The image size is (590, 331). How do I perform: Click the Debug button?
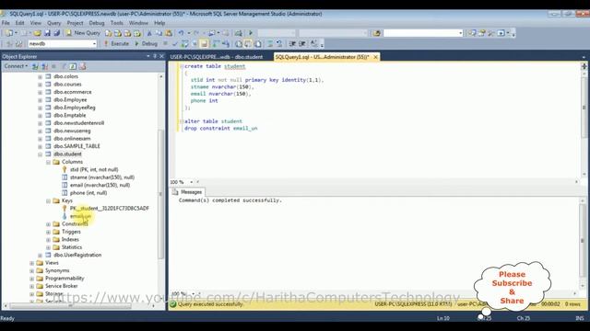click(x=147, y=43)
